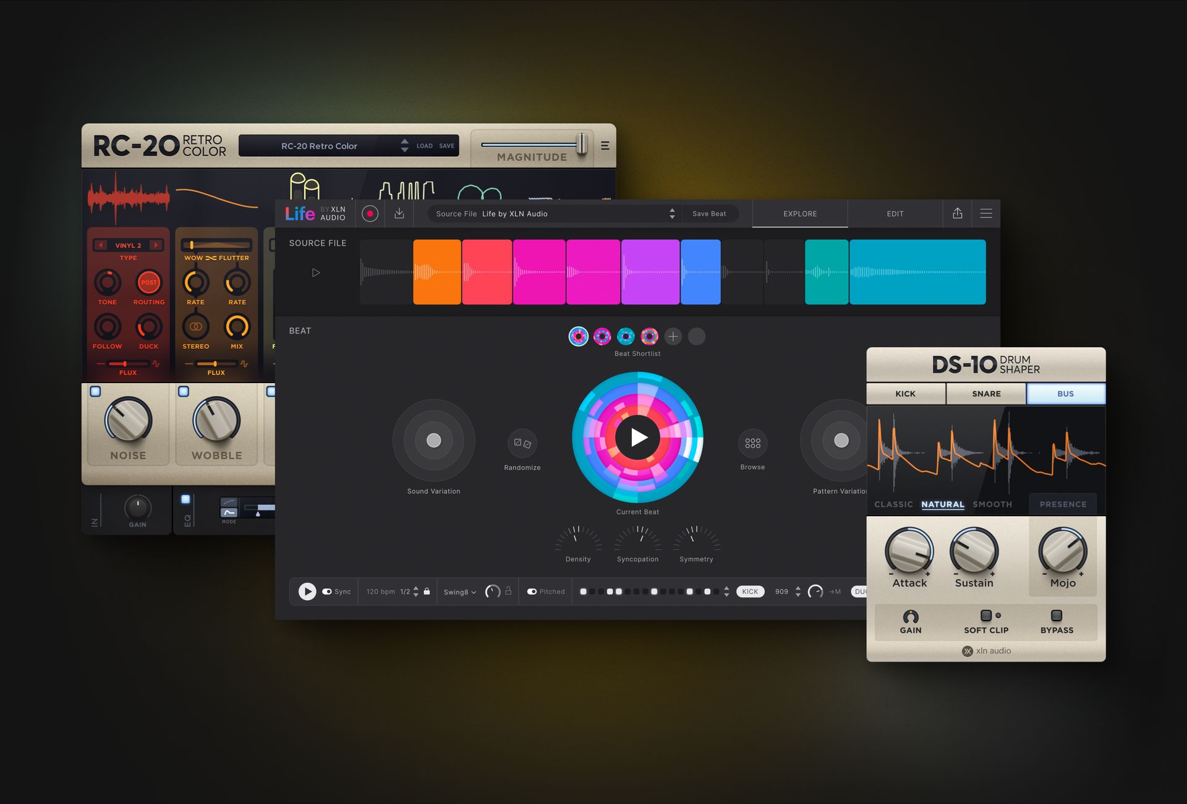Screen dimensions: 1187x804
Task: Click the 1/2 tempo stepper arrows
Action: click(415, 591)
